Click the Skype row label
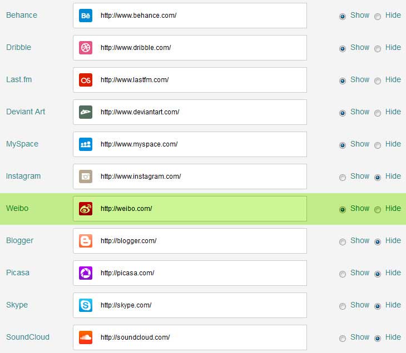406x353 pixels. pyautogui.click(x=17, y=305)
